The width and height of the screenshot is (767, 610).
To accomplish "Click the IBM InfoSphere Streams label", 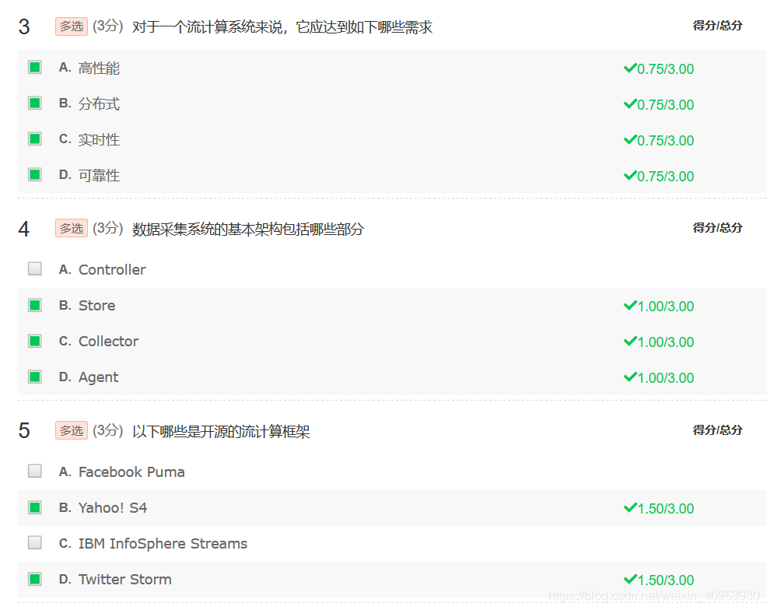I will 163,544.
